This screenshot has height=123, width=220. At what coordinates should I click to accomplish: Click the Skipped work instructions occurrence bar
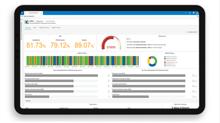(x=61, y=76)
